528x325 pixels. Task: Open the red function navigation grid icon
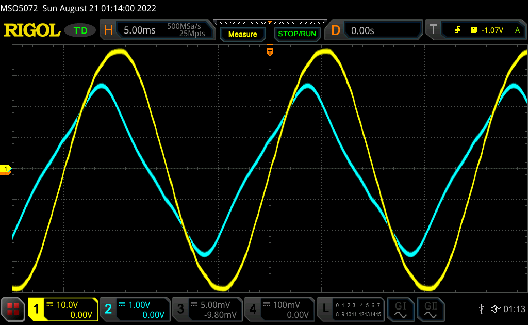(13, 309)
